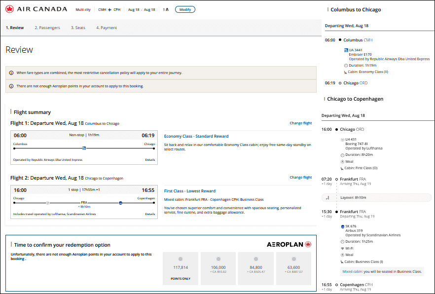Select the 84,800 points plus CA $505.47 option
Viewport: 435px width, 294px height.
[x=256, y=268]
